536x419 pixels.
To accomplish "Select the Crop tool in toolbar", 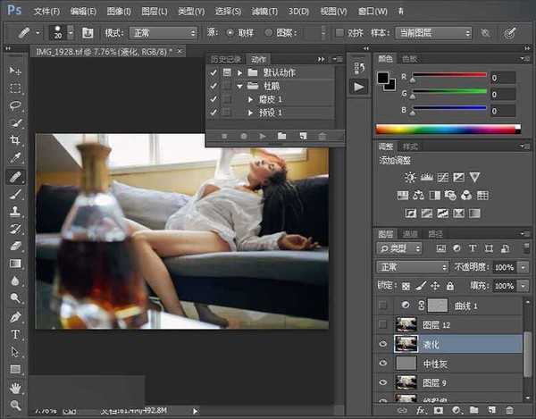I will [x=15, y=140].
